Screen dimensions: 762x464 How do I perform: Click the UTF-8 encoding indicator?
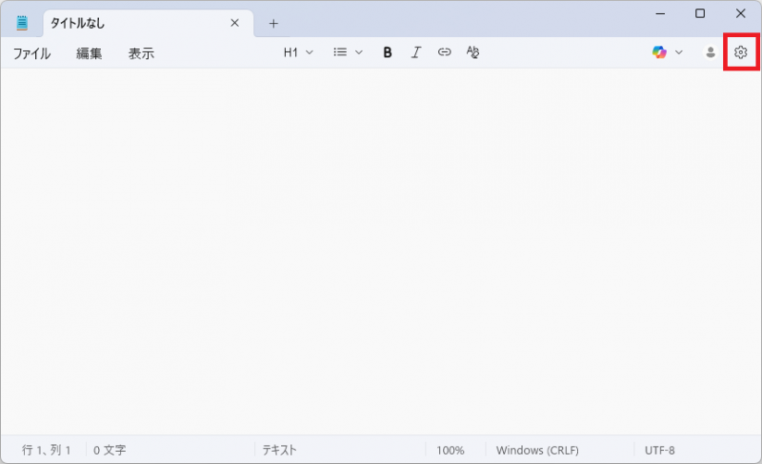(x=659, y=450)
